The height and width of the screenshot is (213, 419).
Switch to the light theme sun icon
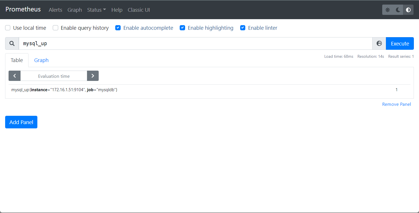387,10
